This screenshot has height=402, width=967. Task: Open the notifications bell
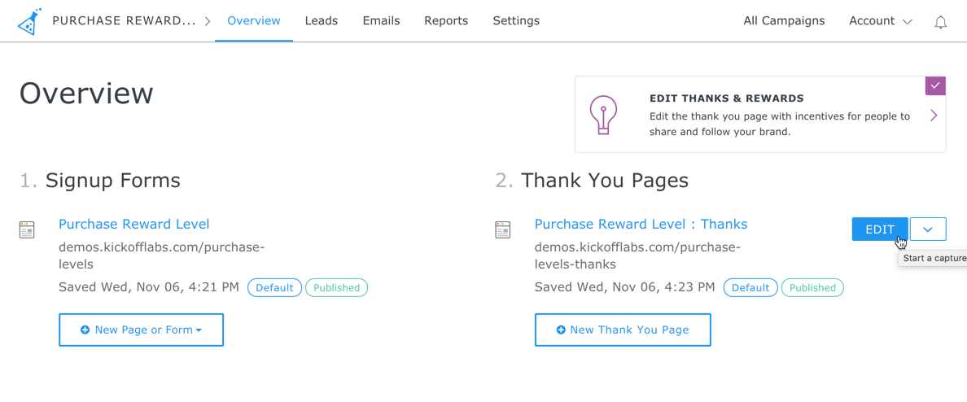940,22
